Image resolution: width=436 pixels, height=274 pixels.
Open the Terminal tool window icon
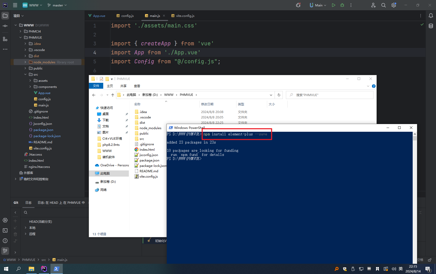point(5,230)
